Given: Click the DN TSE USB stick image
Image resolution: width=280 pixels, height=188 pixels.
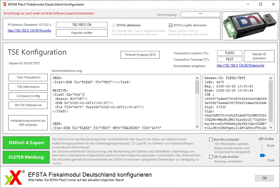Looking at the screenshot, I should coord(250,26).
